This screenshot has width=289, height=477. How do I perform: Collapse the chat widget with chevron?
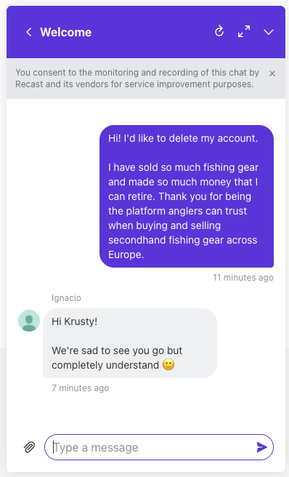coord(269,32)
